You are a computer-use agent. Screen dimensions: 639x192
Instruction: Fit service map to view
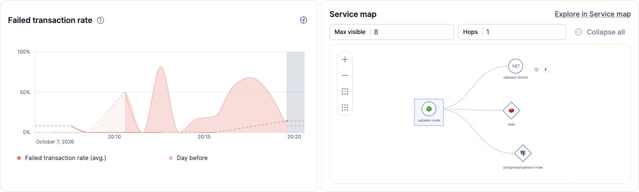pyautogui.click(x=345, y=91)
